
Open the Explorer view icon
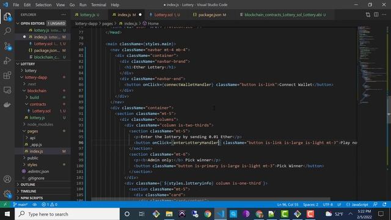click(x=7, y=16)
